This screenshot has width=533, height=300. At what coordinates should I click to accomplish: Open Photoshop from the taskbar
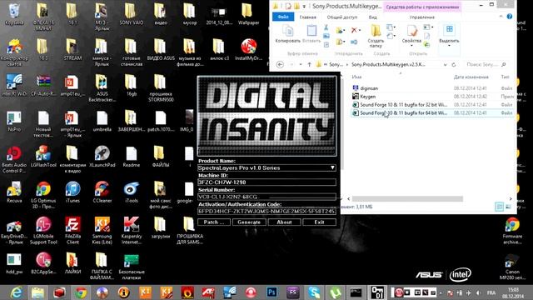tap(272, 292)
